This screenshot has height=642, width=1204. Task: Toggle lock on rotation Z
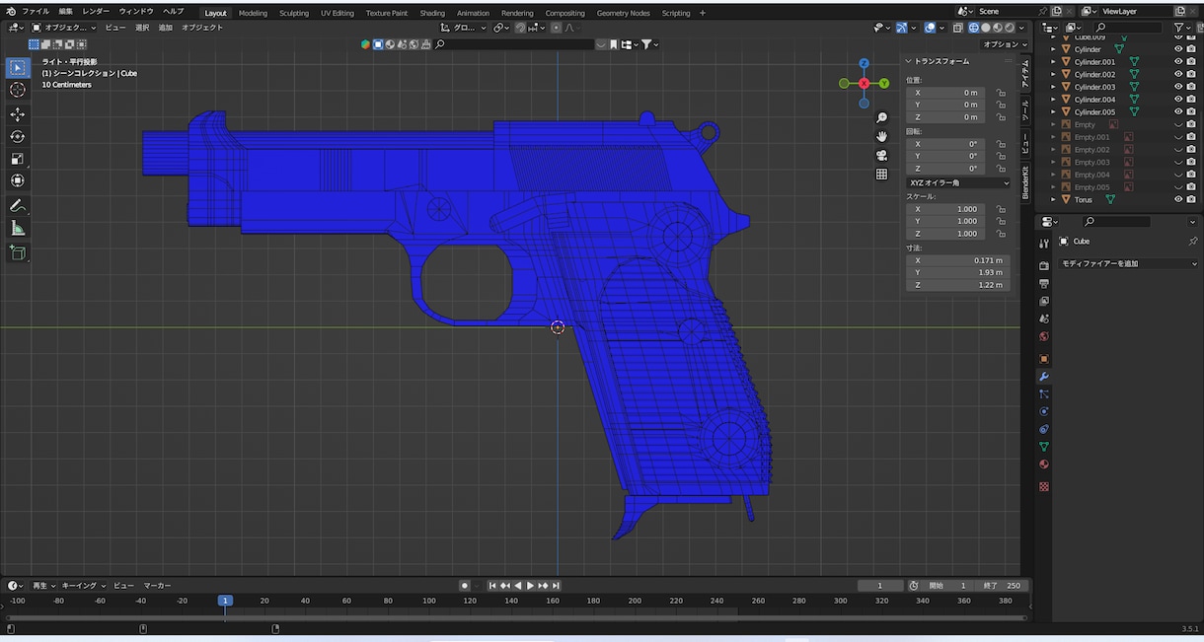coord(1001,169)
